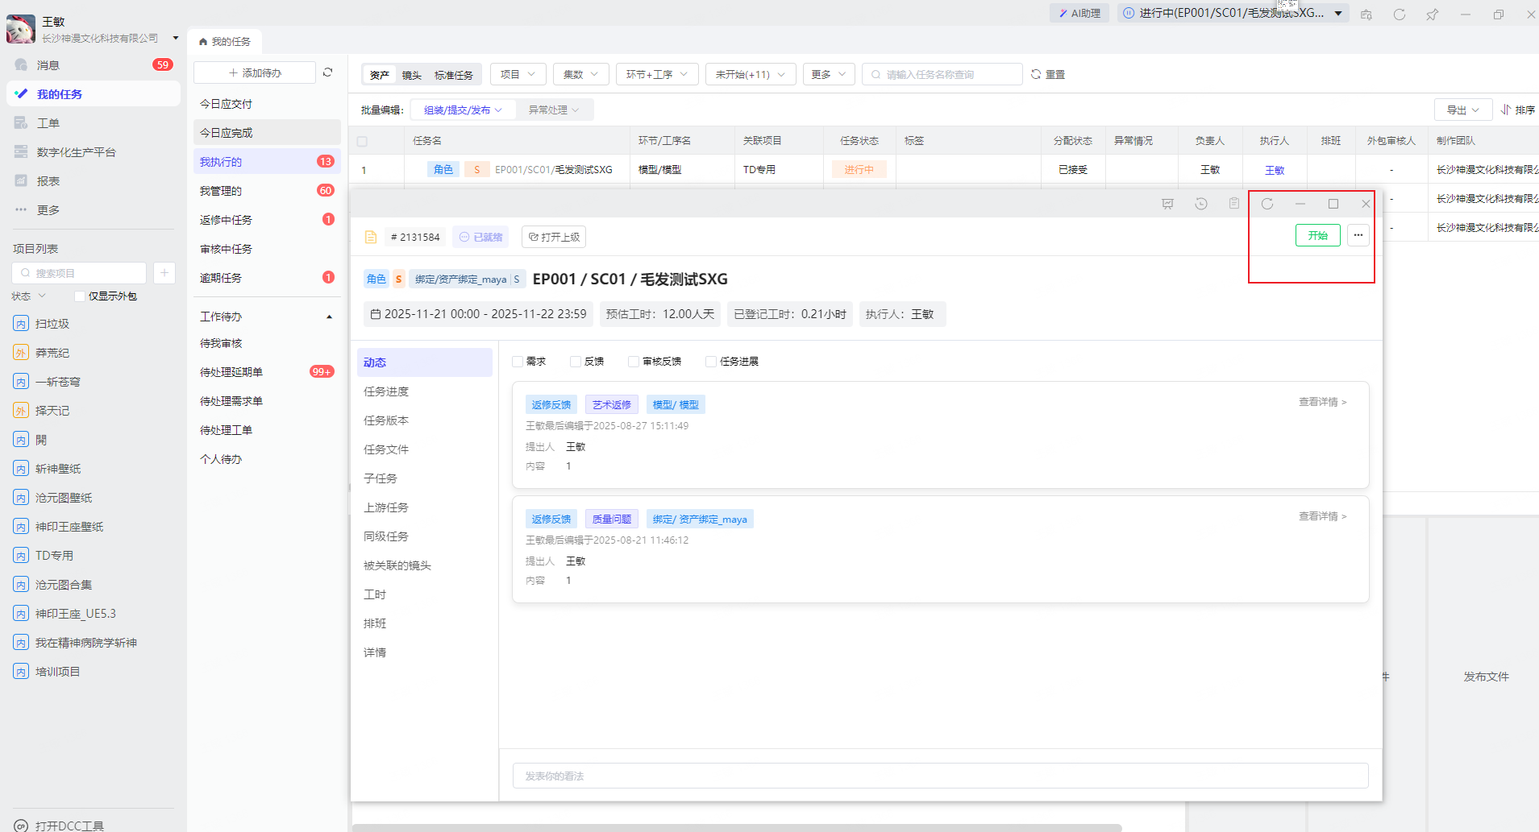This screenshot has width=1539, height=832.
Task: Switch to the 任务文件 tab
Action: click(386, 449)
